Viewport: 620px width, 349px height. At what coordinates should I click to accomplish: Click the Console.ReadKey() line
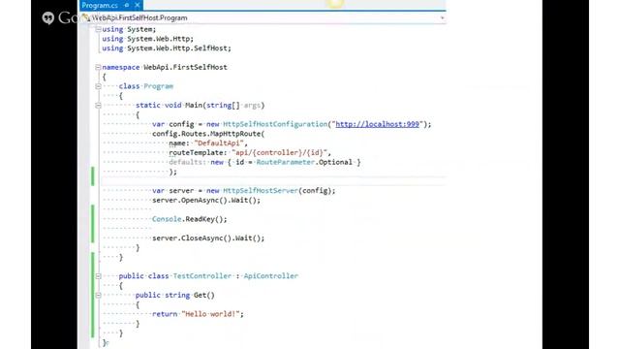(x=190, y=219)
